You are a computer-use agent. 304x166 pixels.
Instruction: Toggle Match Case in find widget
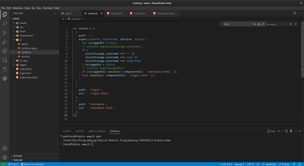coord(255,24)
